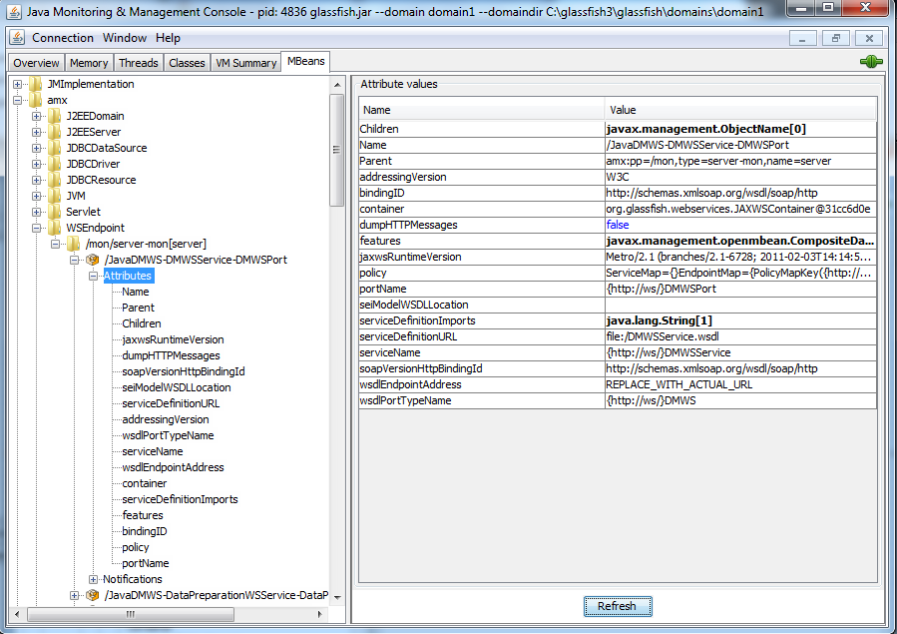Collapse the Attributes node
897x634 pixels.
pyautogui.click(x=93, y=276)
